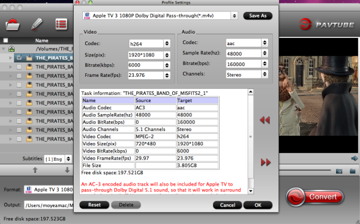Toggle the select-all checkbox in Name header
This screenshot has width=360, height=224.
[x=5, y=40]
